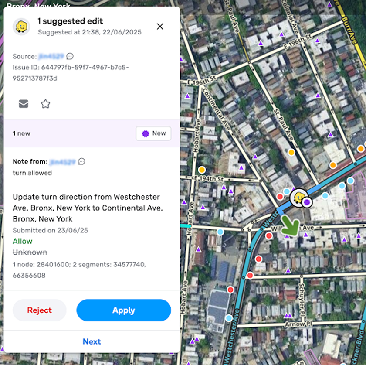Screen dimensions: 366x365
Task: Click chat bubble icon next to Note from
Action: point(81,161)
